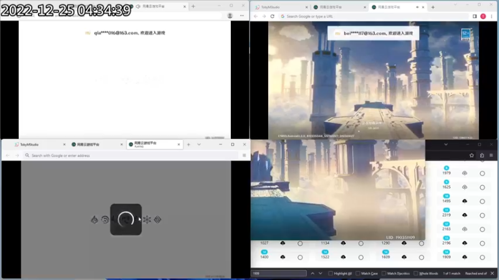
Task: Select the tab with speaker icon in top-left browser
Action: pos(159,6)
